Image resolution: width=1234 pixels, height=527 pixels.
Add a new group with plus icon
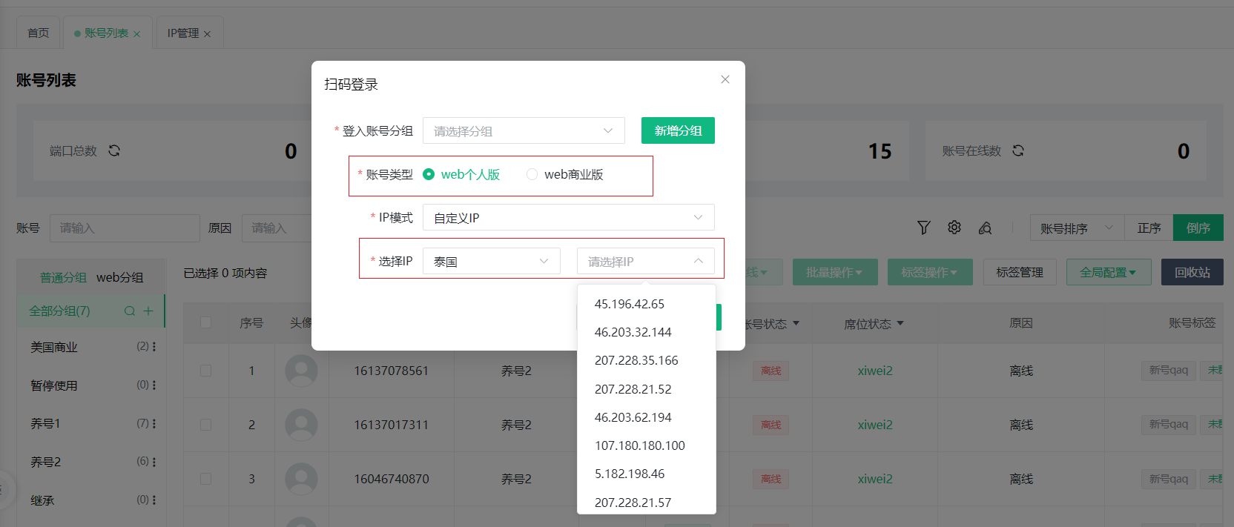[x=148, y=311]
